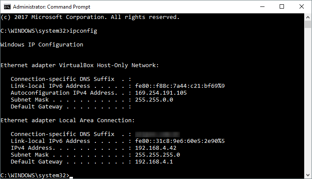Click the Command Prompt icon in title bar
Screen dimensions: 312x179
(x=6, y=6)
